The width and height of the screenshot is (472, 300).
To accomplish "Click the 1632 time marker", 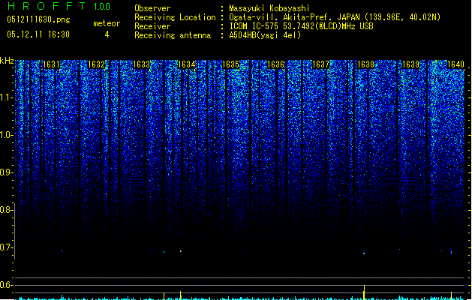I will 96,64.
